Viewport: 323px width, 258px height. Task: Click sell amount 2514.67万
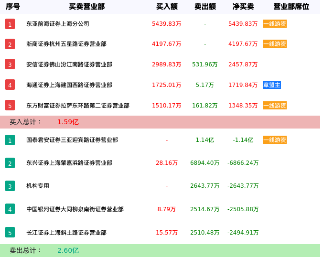click(x=205, y=209)
